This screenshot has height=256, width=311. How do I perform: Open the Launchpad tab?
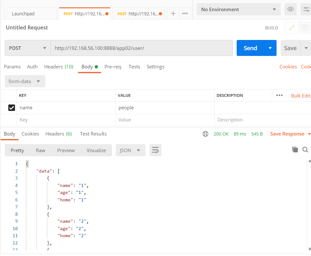[x=23, y=14]
